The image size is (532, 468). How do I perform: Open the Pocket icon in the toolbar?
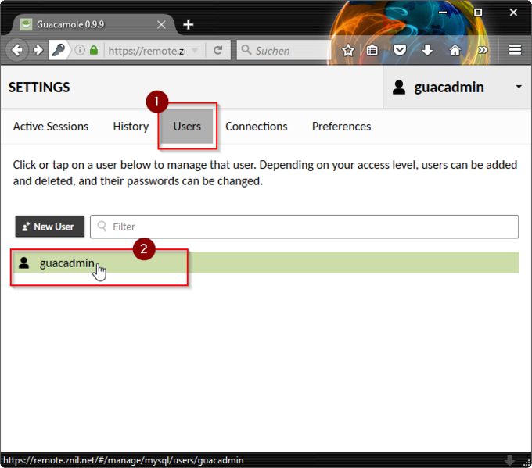point(400,50)
